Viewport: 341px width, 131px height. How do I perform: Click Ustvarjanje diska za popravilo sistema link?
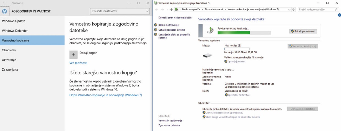[174, 36]
